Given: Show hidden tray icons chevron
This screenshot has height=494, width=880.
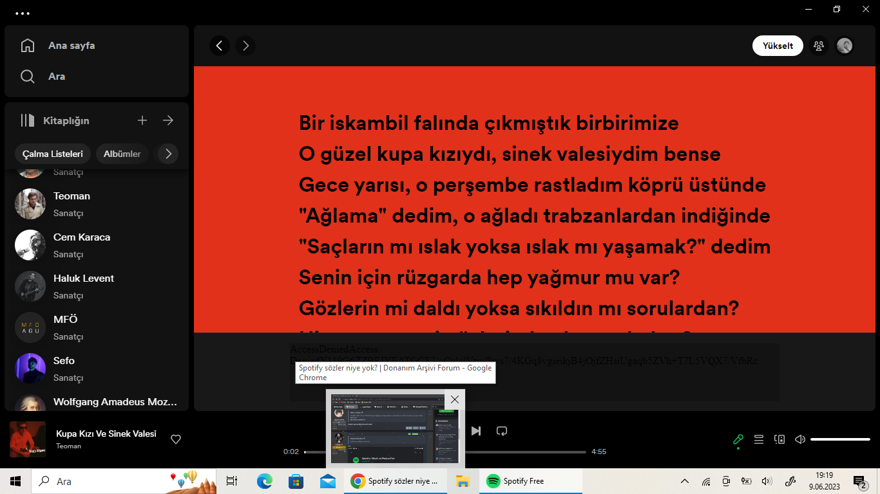Looking at the screenshot, I should coord(685,481).
